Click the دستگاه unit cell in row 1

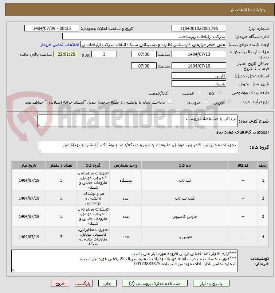coord(126,180)
